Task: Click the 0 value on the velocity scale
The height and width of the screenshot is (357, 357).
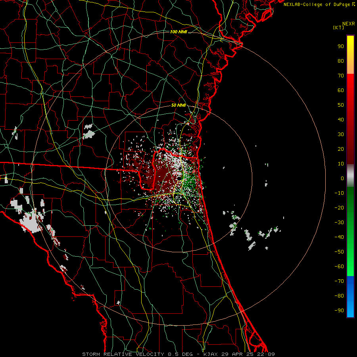Action: click(x=342, y=178)
